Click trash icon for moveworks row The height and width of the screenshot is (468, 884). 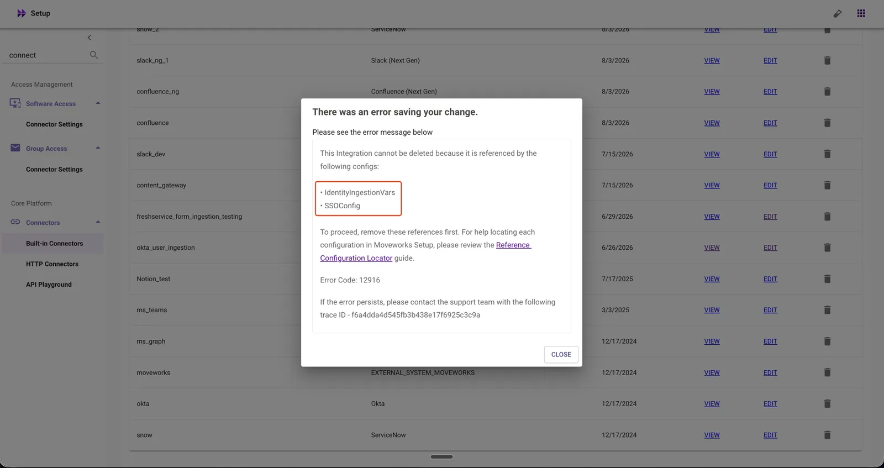[827, 372]
